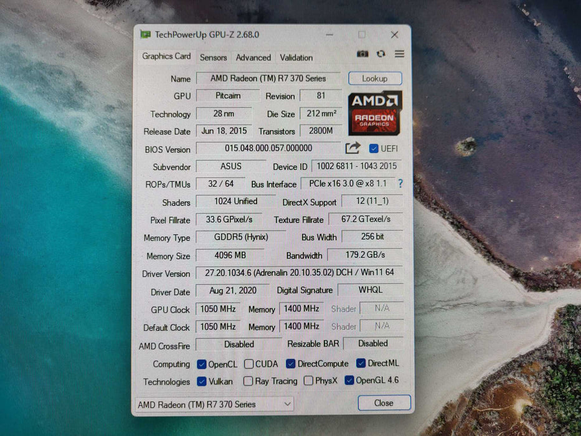Click the GPU-Z logo in the title bar
This screenshot has height=436, width=581.
point(146,34)
